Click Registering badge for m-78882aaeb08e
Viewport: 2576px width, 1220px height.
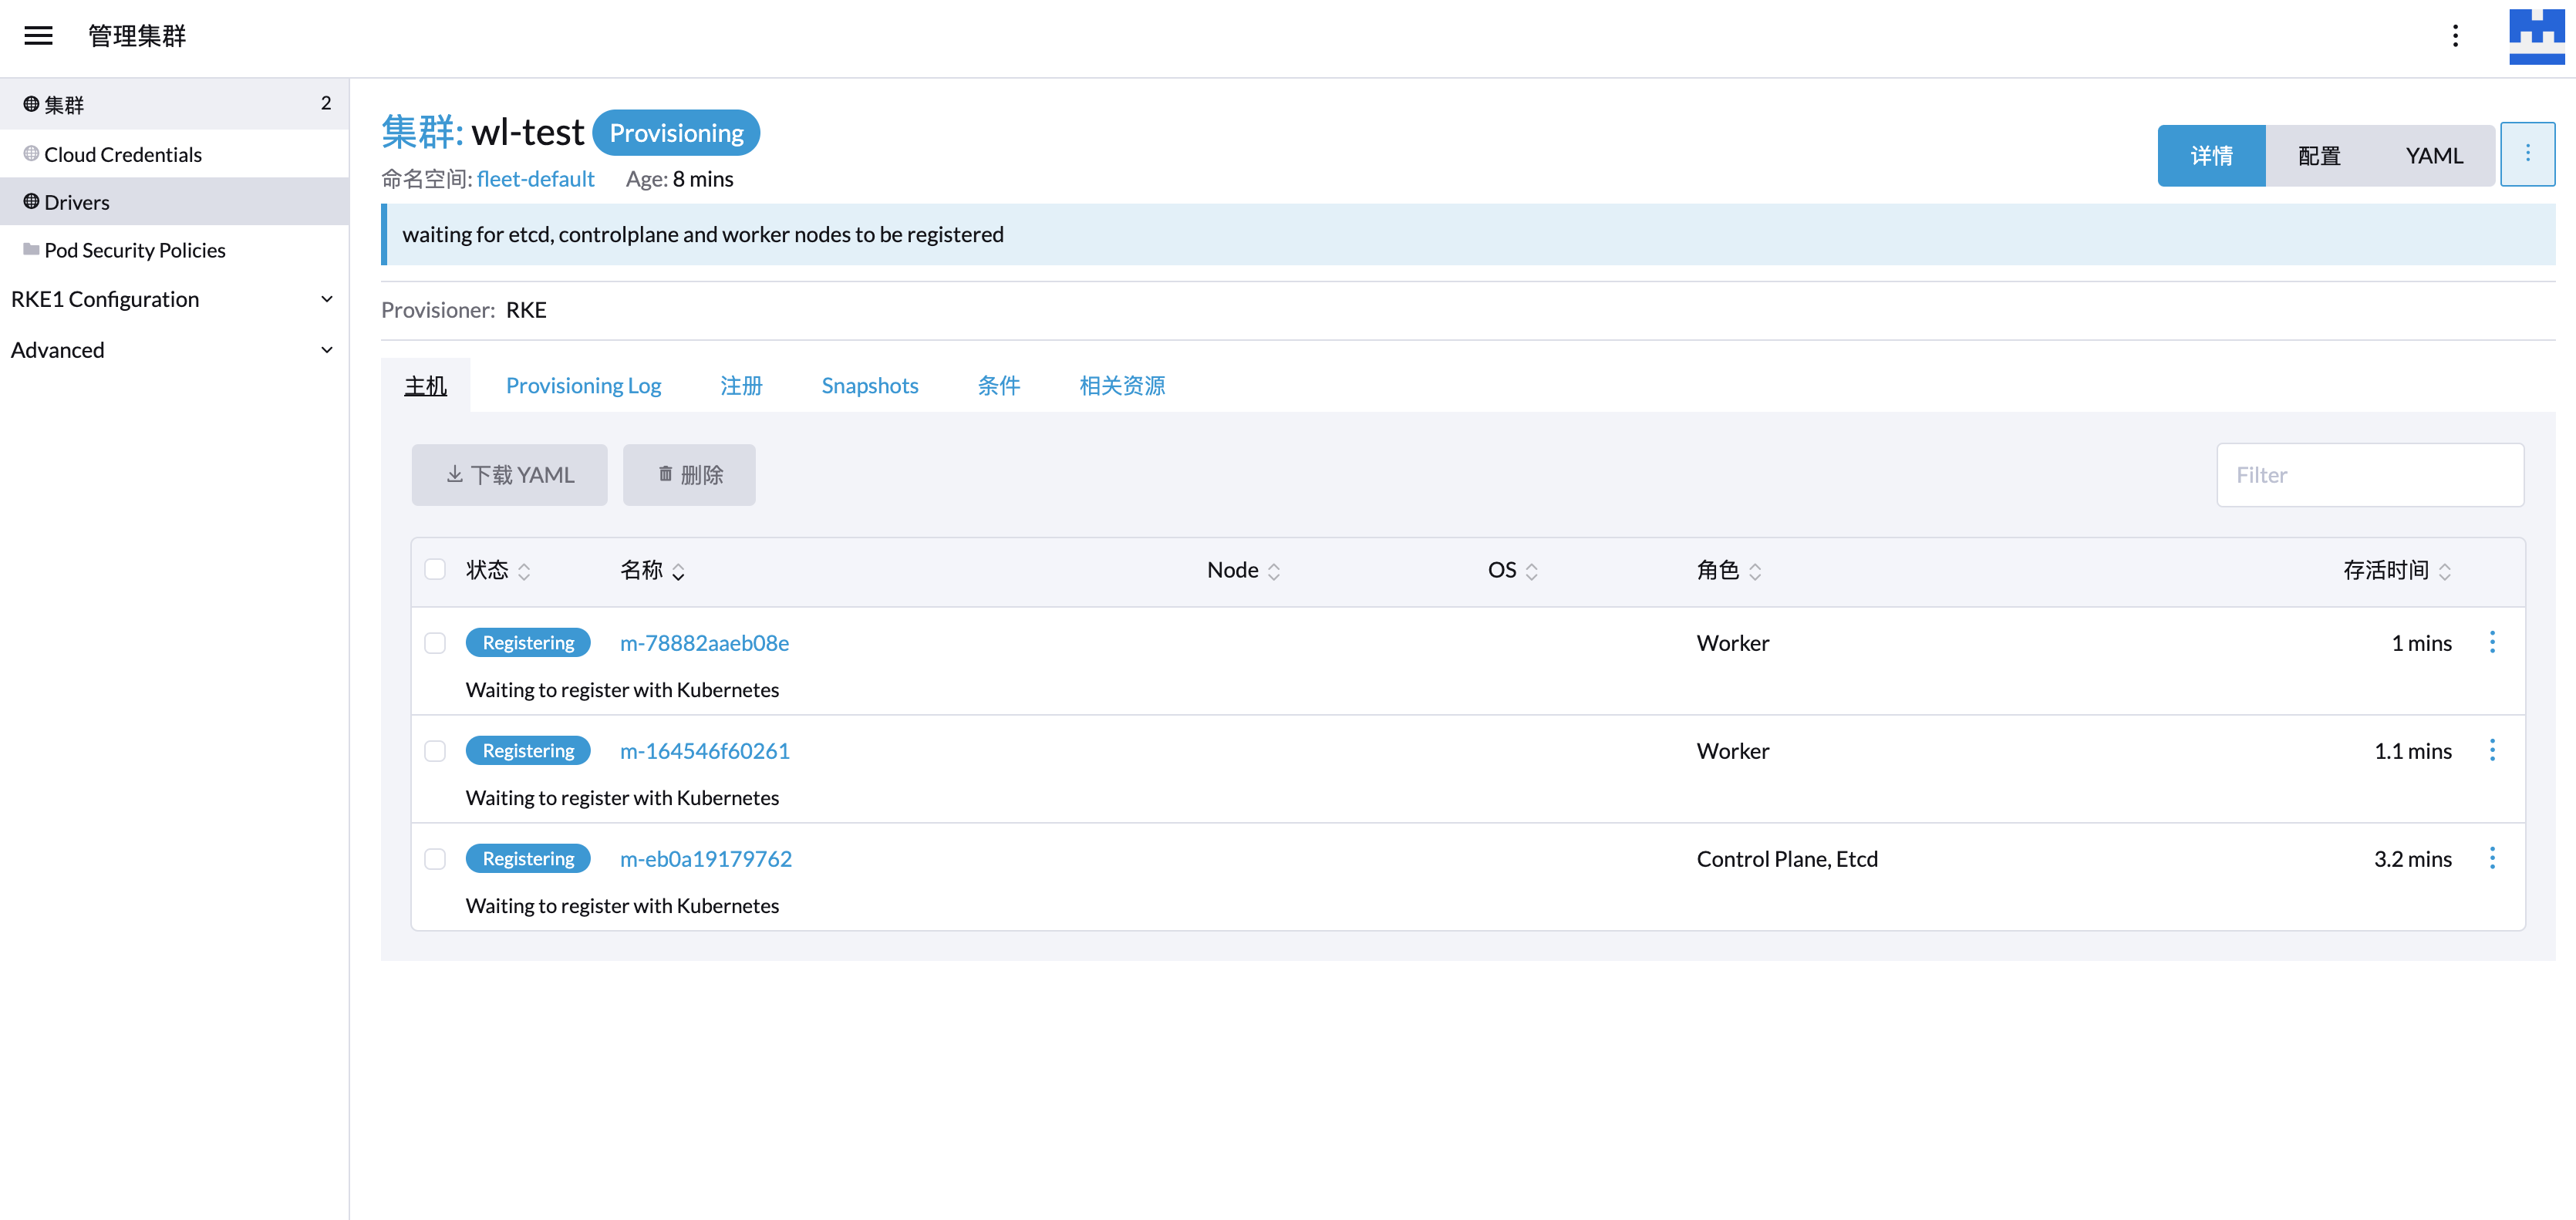click(x=528, y=643)
